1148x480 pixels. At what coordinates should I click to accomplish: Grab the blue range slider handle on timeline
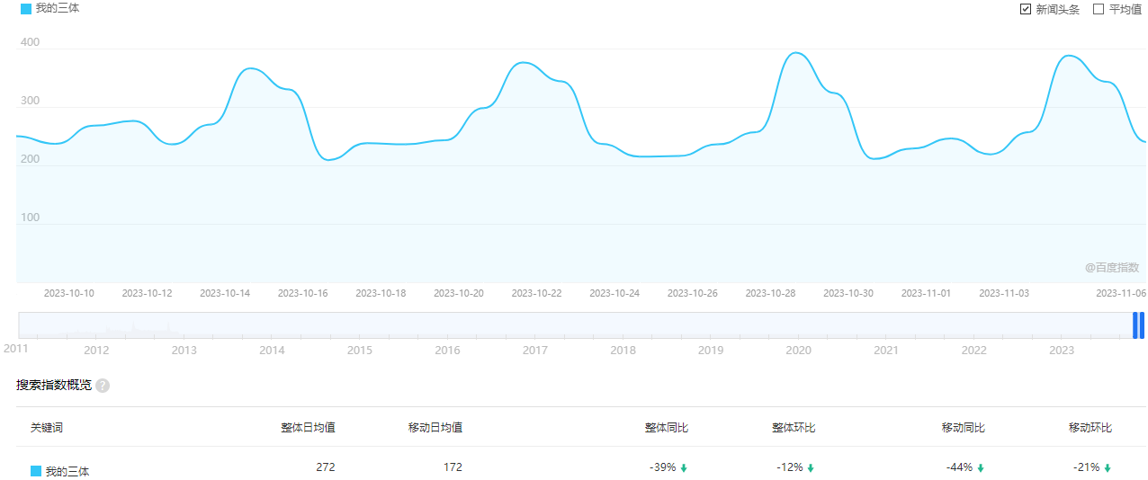[x=1139, y=325]
